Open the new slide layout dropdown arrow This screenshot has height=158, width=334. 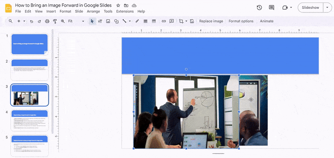tap(24, 21)
